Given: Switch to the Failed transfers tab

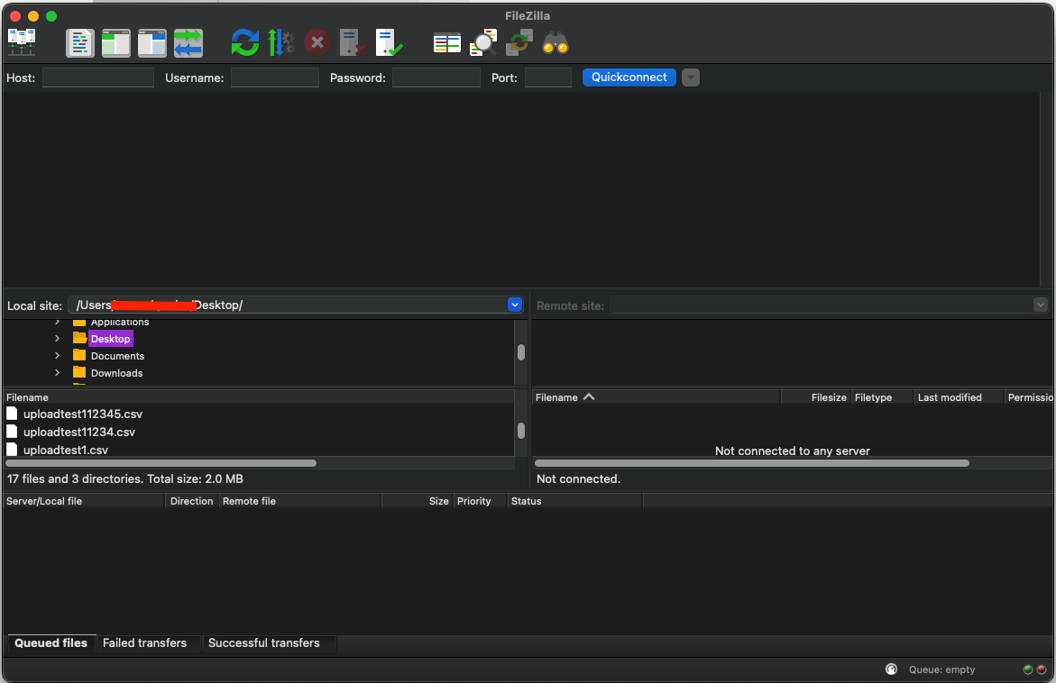Looking at the screenshot, I should tap(145, 642).
